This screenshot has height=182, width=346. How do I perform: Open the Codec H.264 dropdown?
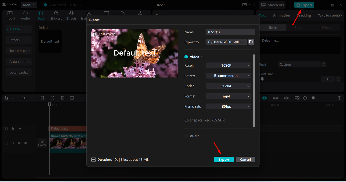pos(228,86)
